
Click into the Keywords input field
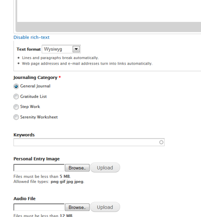click(x=89, y=142)
